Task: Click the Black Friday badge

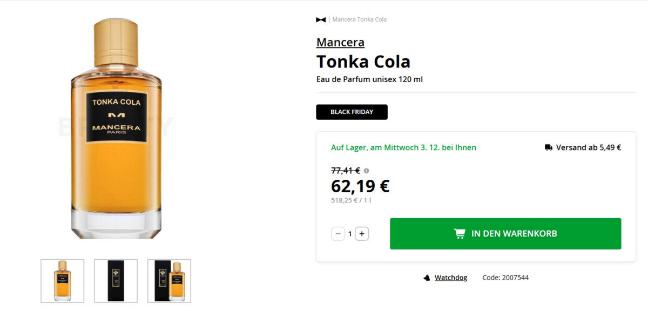Action: pyautogui.click(x=352, y=112)
